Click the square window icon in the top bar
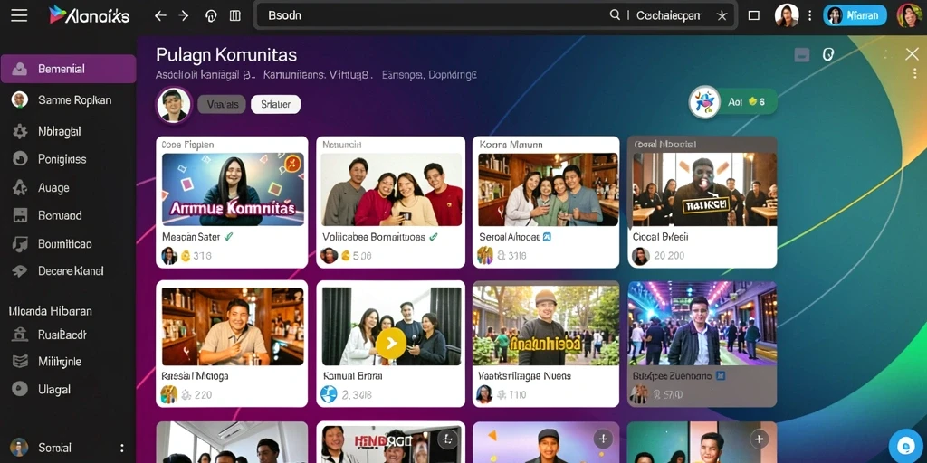Image resolution: width=927 pixels, height=463 pixels. click(x=754, y=16)
